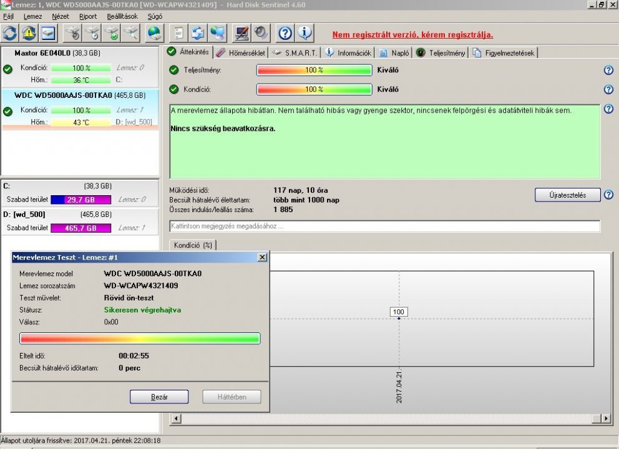Image resolution: width=619 pixels, height=449 pixels.
Task: Click the globe and monitor network icon
Action: [x=218, y=34]
